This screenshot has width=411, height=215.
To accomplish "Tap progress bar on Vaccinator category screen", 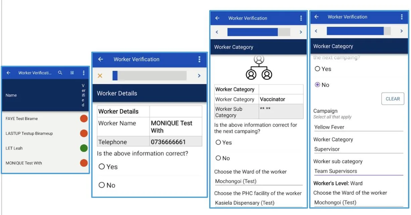I will 259,32.
